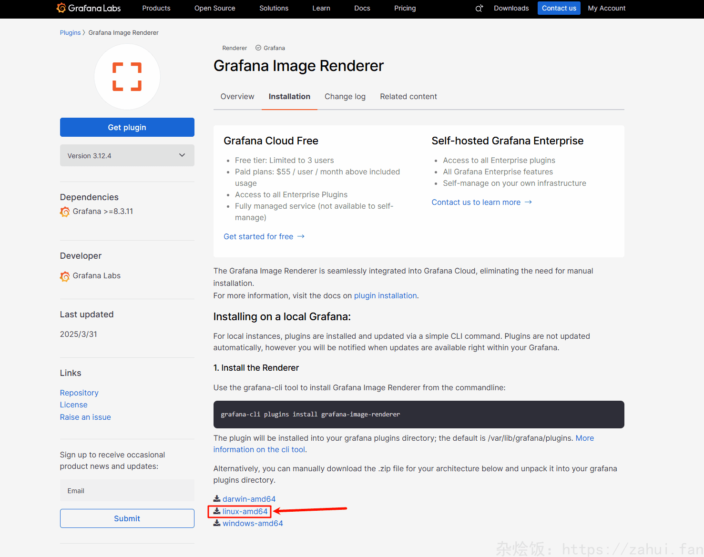The width and height of the screenshot is (704, 557).
Task: Click the Email input field
Action: [x=127, y=491]
